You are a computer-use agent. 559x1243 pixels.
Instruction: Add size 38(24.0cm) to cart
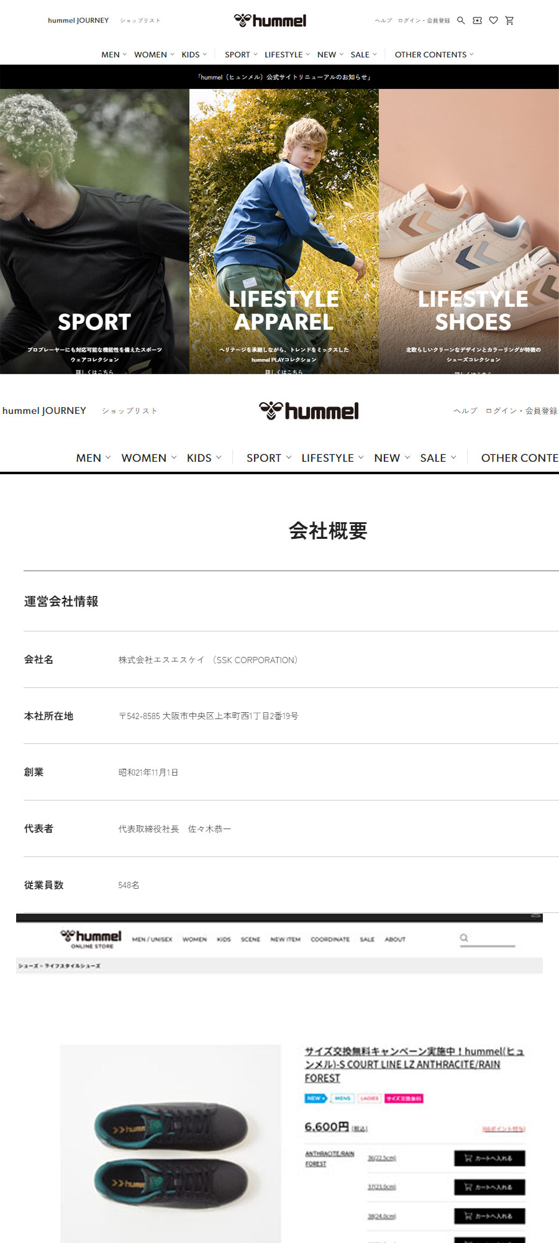click(489, 1216)
